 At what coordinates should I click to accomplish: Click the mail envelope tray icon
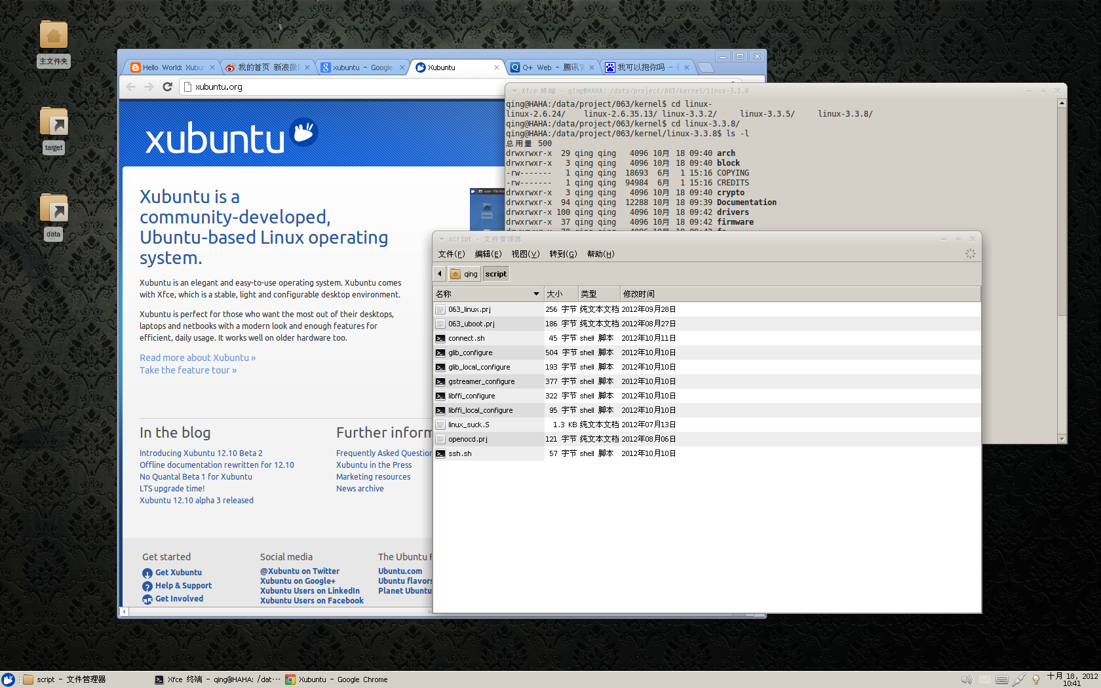(984, 679)
